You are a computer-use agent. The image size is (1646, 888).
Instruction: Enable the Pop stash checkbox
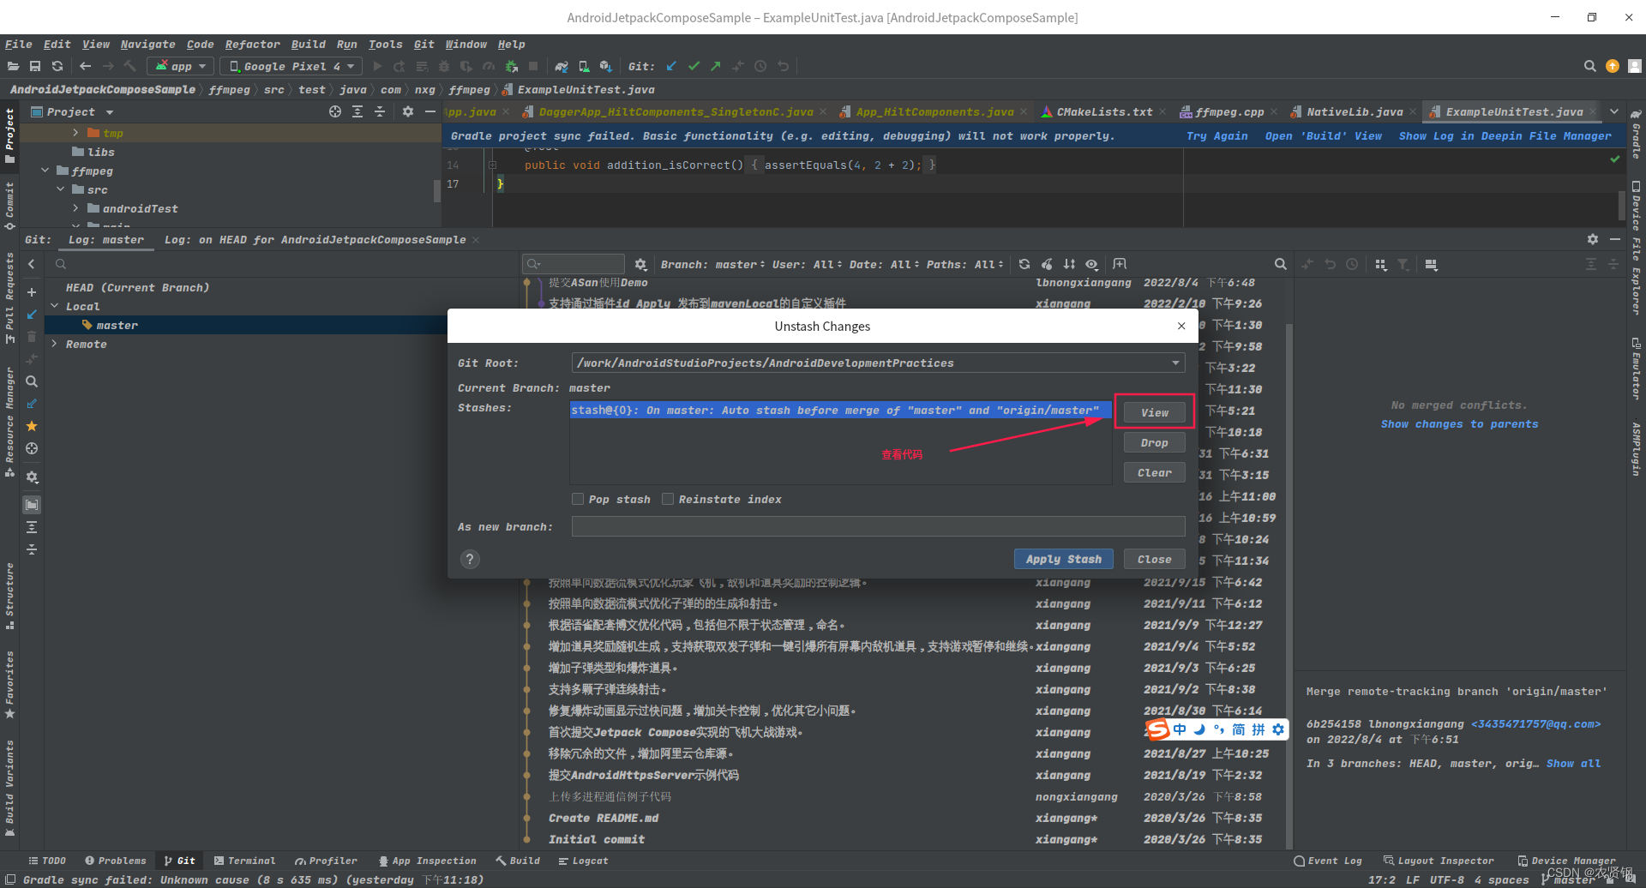click(578, 499)
